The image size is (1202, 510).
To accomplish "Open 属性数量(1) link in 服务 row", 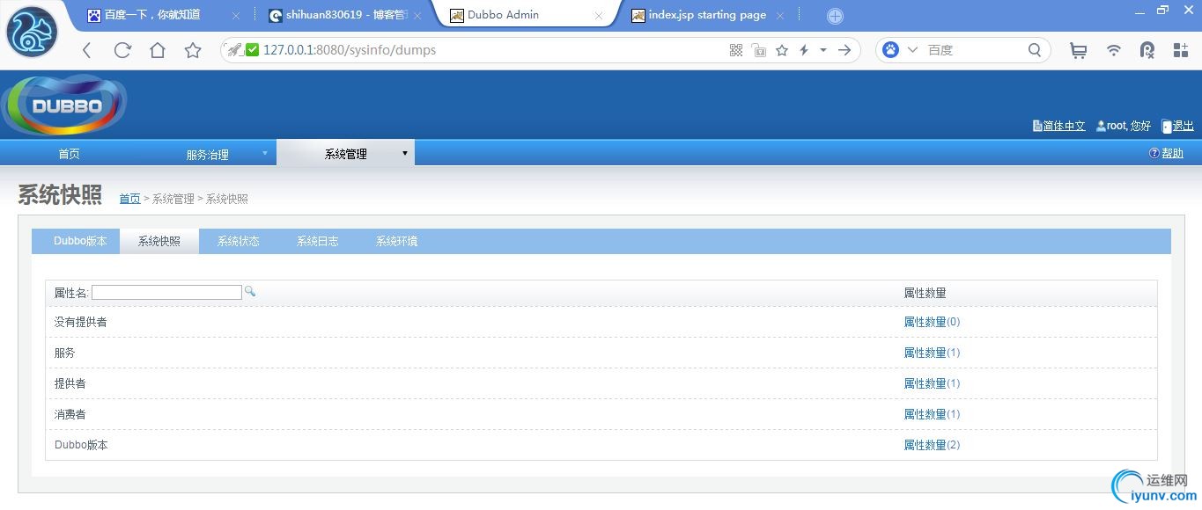I will (932, 353).
